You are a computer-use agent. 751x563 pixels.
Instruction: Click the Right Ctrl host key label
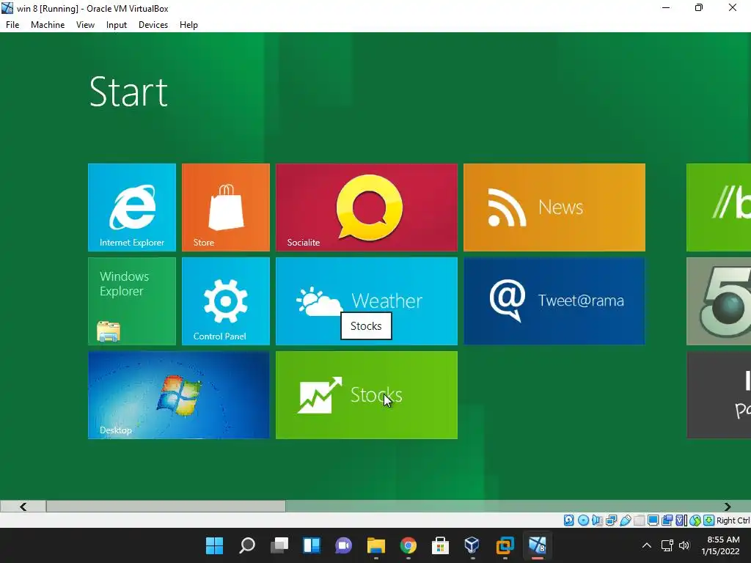pos(733,520)
